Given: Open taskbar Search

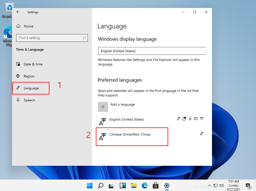Looking at the screenshot, I should (100, 186).
